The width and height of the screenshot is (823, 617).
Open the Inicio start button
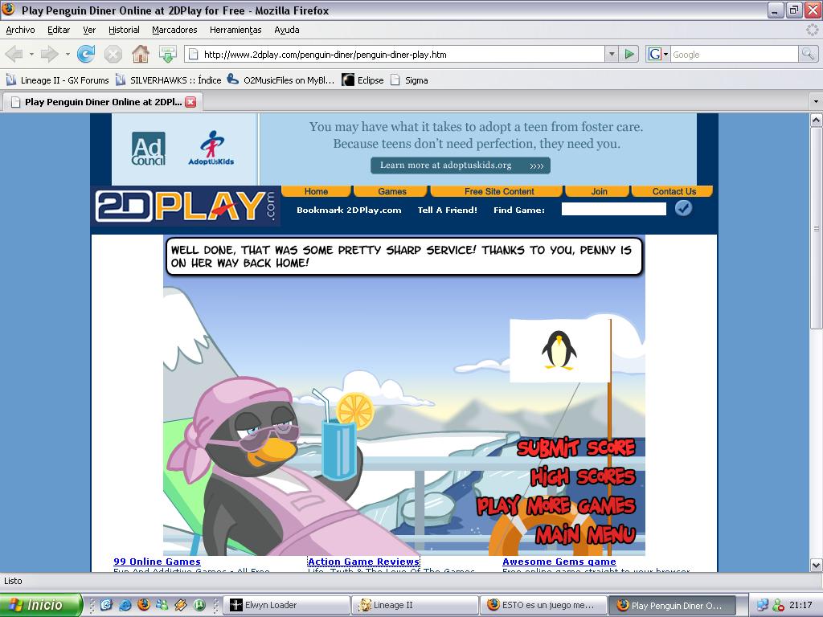point(41,605)
